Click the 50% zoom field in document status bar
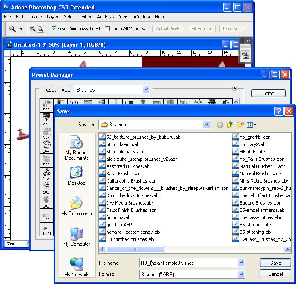The width and height of the screenshot is (296, 284). tap(14, 244)
